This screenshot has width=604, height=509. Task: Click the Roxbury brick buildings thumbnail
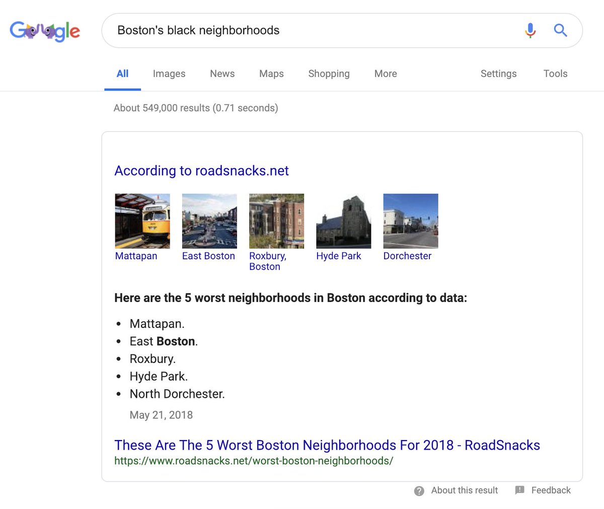(x=276, y=221)
